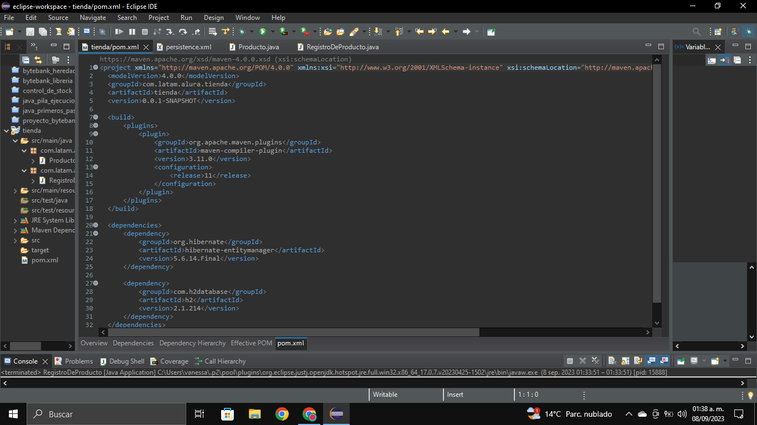Toggle Link with Editor in Package Explorer
This screenshot has height=425, width=757.
point(38,60)
